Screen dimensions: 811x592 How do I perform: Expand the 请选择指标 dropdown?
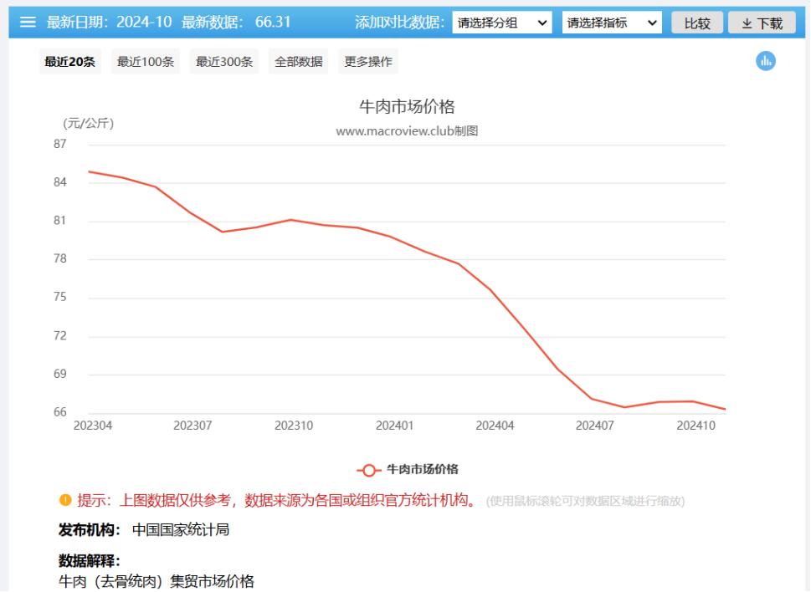pyautogui.click(x=613, y=23)
